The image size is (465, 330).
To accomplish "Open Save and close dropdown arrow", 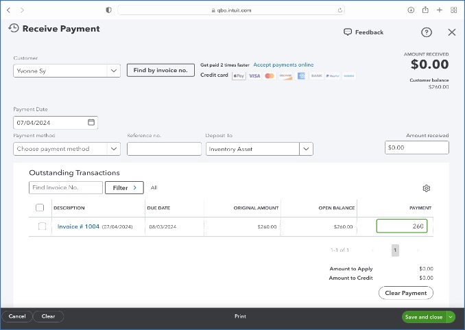I will pos(451,317).
